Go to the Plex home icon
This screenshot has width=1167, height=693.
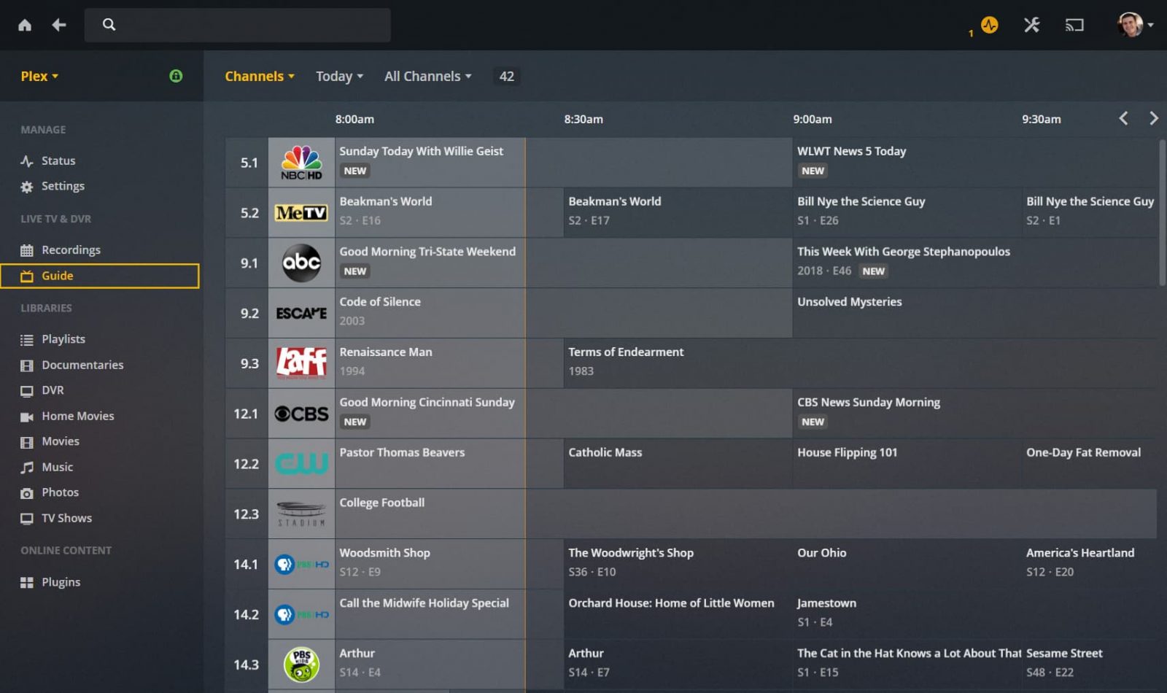tap(25, 25)
